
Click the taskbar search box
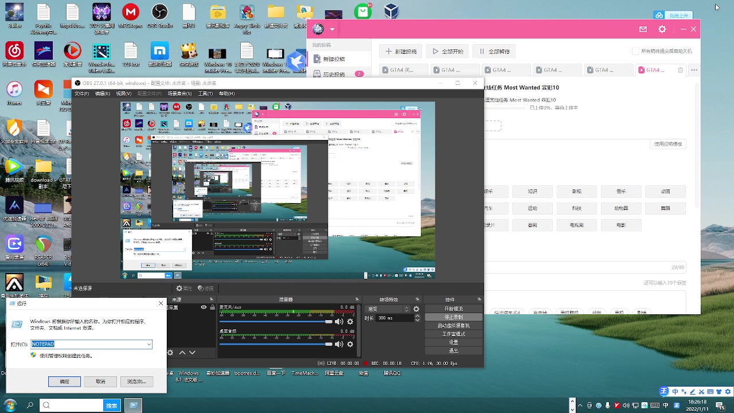click(72, 405)
